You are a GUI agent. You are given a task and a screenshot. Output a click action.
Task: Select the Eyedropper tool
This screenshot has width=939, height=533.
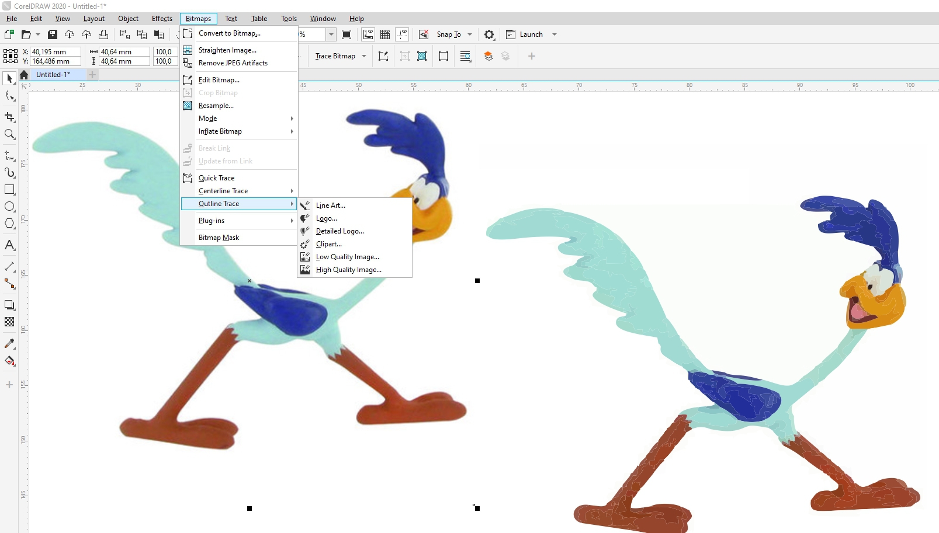coord(9,344)
